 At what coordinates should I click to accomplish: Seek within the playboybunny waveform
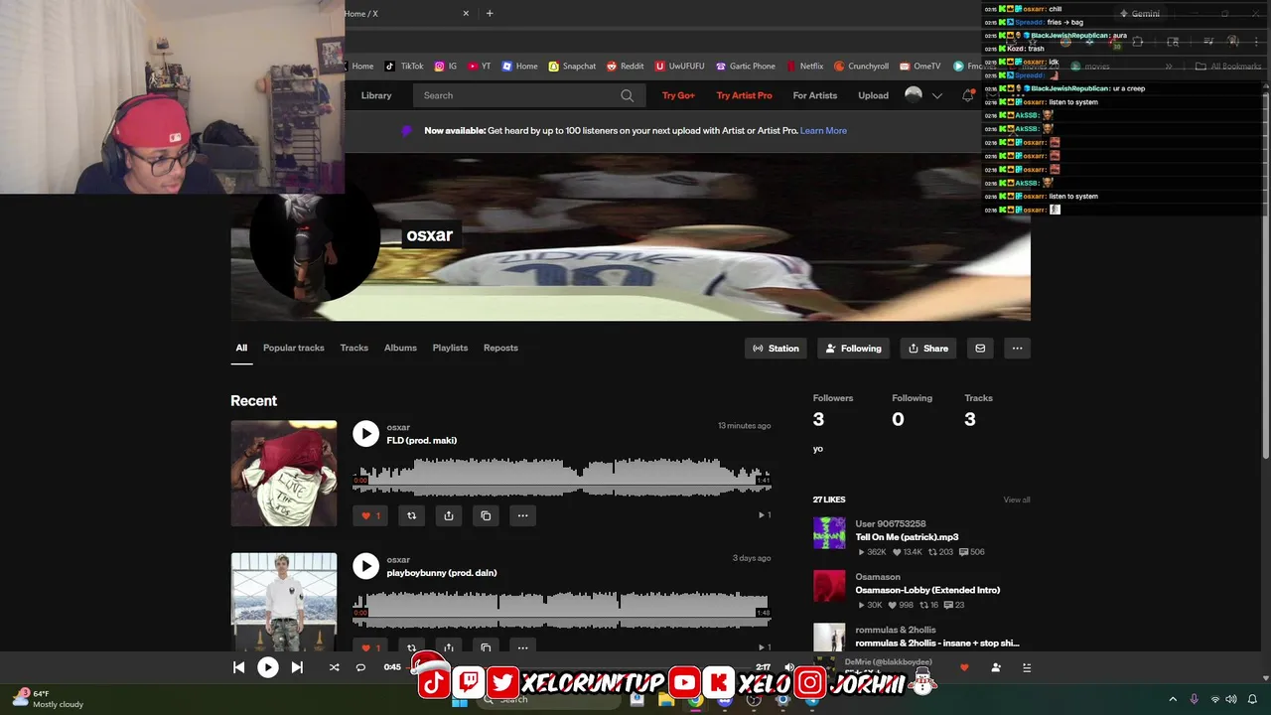[x=562, y=610]
